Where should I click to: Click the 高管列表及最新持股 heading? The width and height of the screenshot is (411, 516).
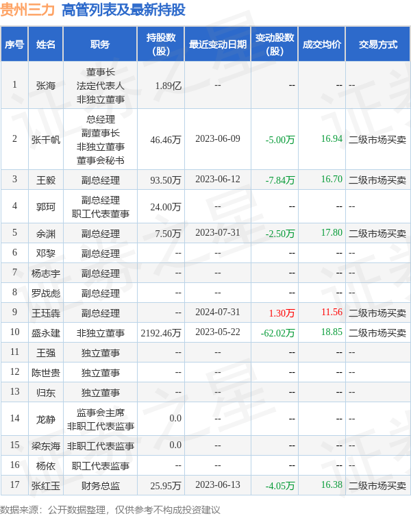(123, 10)
